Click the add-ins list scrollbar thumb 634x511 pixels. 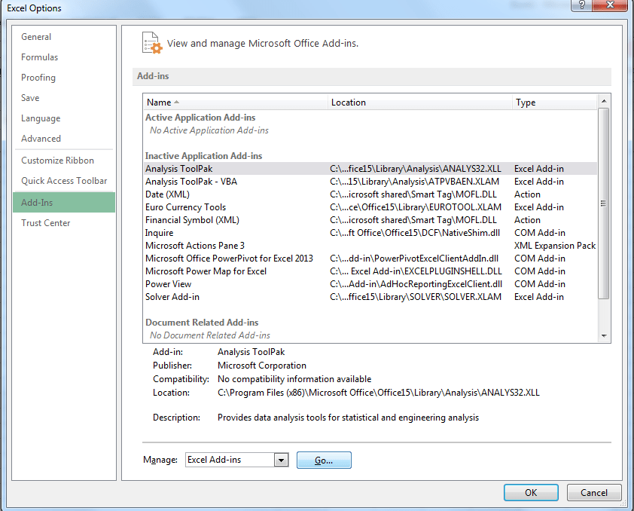[x=604, y=203]
